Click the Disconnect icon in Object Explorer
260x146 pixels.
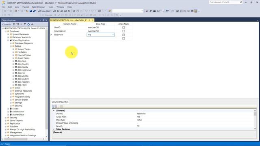17,24
